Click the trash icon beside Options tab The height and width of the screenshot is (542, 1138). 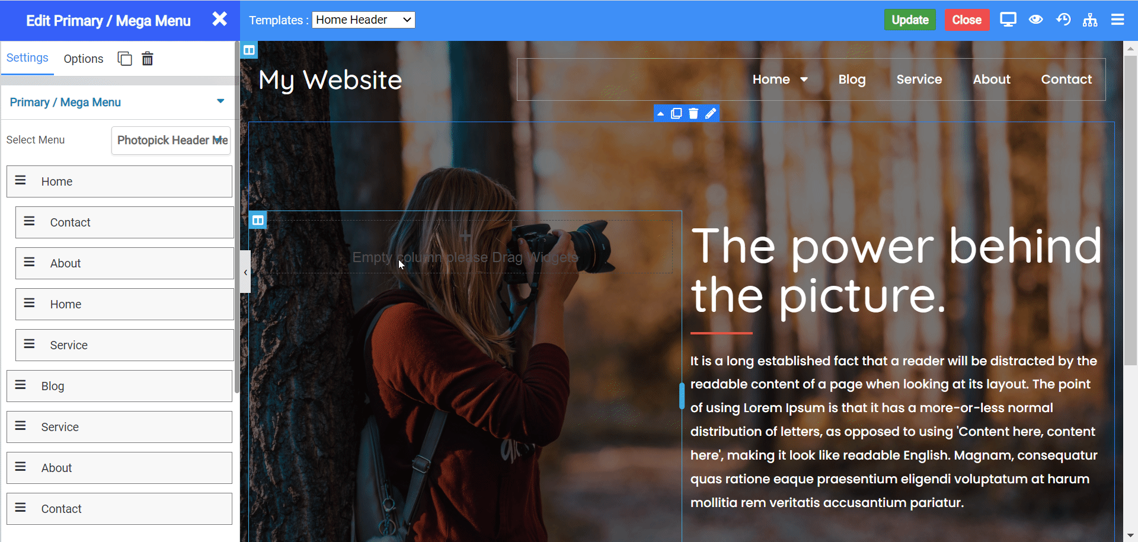pyautogui.click(x=148, y=59)
